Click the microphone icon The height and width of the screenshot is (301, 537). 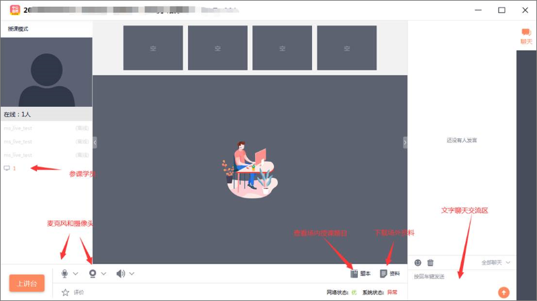pos(65,273)
